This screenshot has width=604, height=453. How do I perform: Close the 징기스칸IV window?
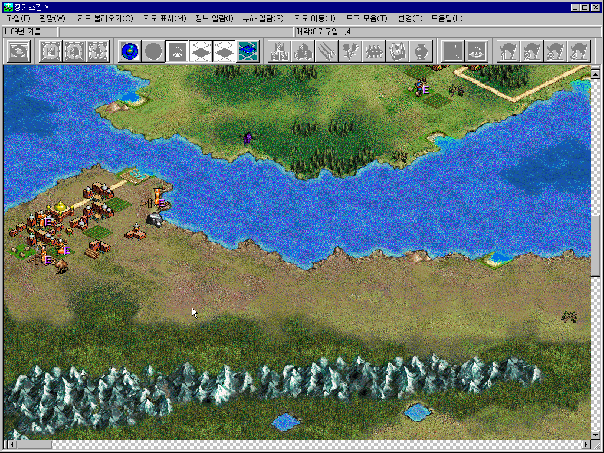coord(596,7)
